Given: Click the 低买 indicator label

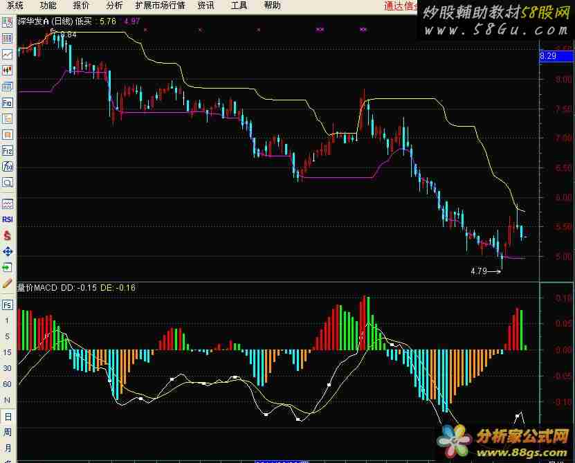Looking at the screenshot, I should coord(83,21).
